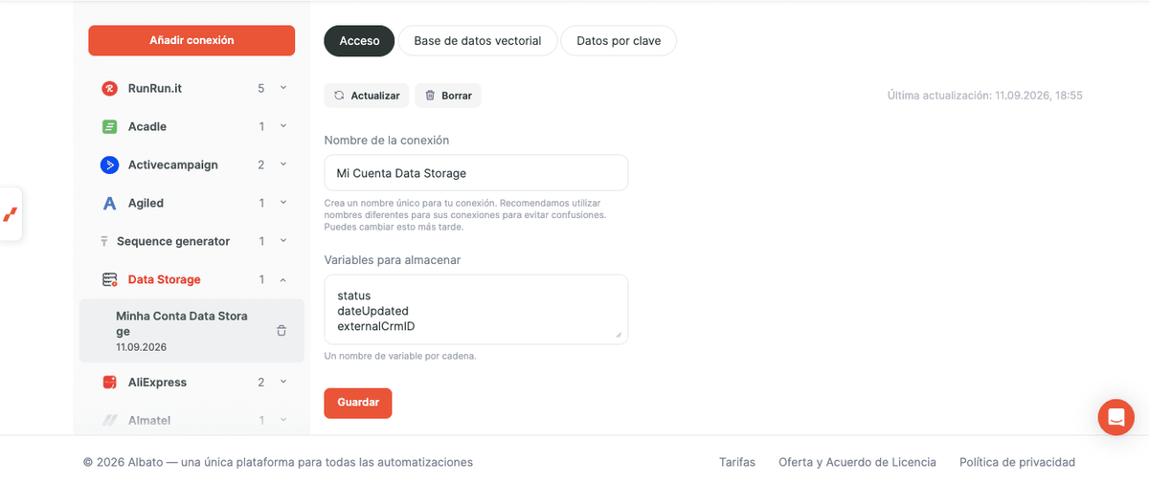This screenshot has height=483, width=1149.
Task: Click the RunRun.it red logo icon
Action: (109, 88)
